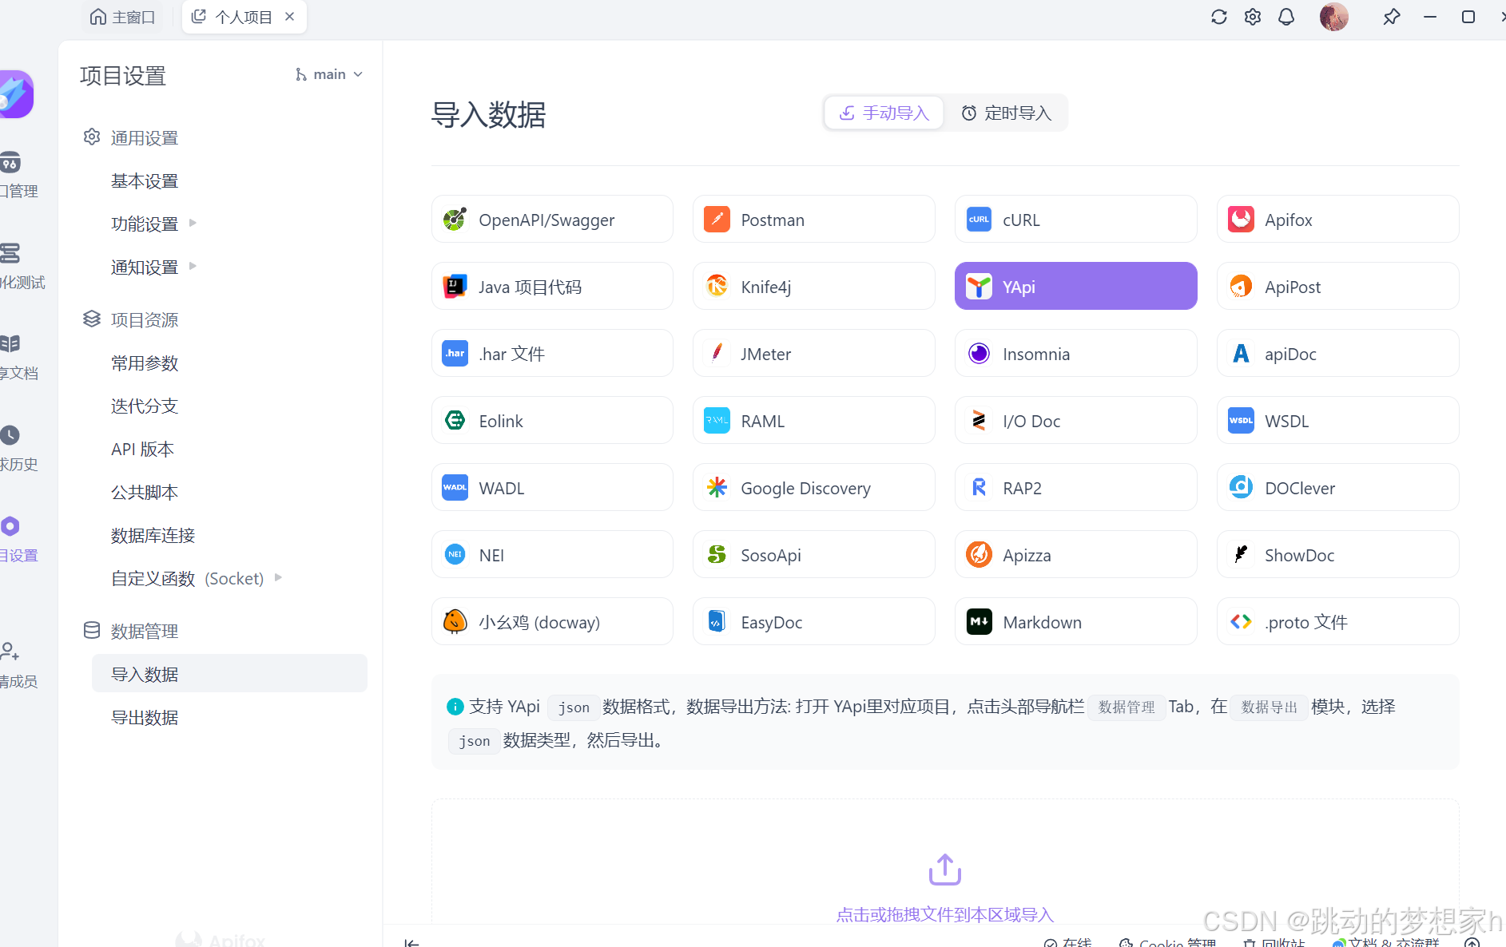This screenshot has height=947, width=1506.
Task: Open 基本设置 in sidebar
Action: click(x=145, y=181)
